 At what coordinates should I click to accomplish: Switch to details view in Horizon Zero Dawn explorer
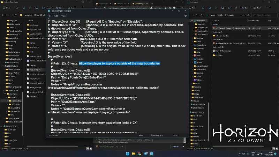[88, 149]
